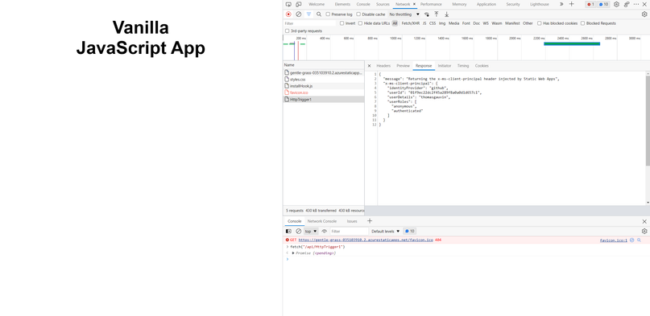The height and width of the screenshot is (316, 650).
Task: Close the Network tab with its X
Action: (414, 4)
